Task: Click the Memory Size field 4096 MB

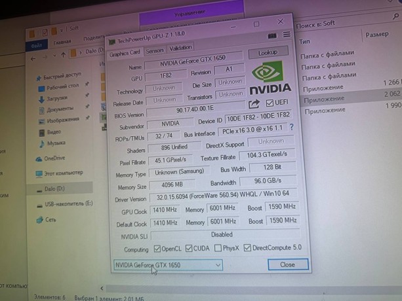Action: pyautogui.click(x=172, y=185)
